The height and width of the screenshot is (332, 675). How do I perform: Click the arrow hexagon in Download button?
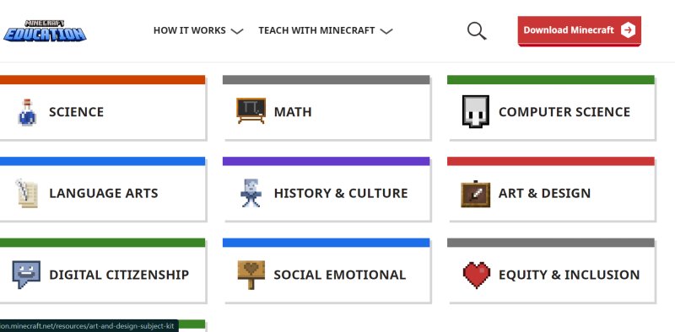click(x=628, y=30)
